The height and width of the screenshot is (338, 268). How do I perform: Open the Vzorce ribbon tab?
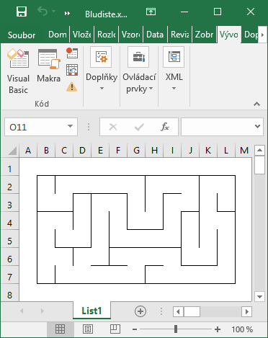[130, 35]
